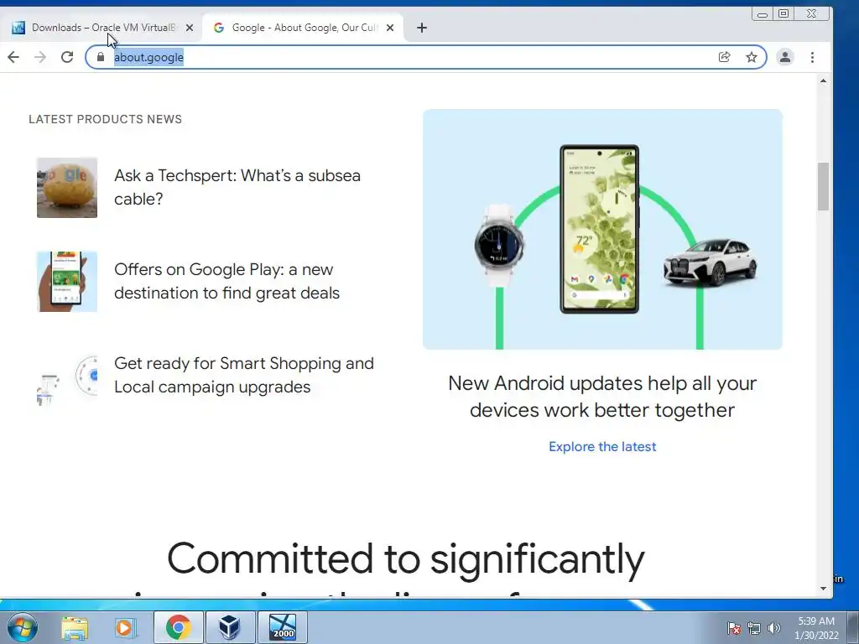Open 'New Android updates help all your devices' headline
Viewport: 859px width, 644px height.
pyautogui.click(x=602, y=397)
